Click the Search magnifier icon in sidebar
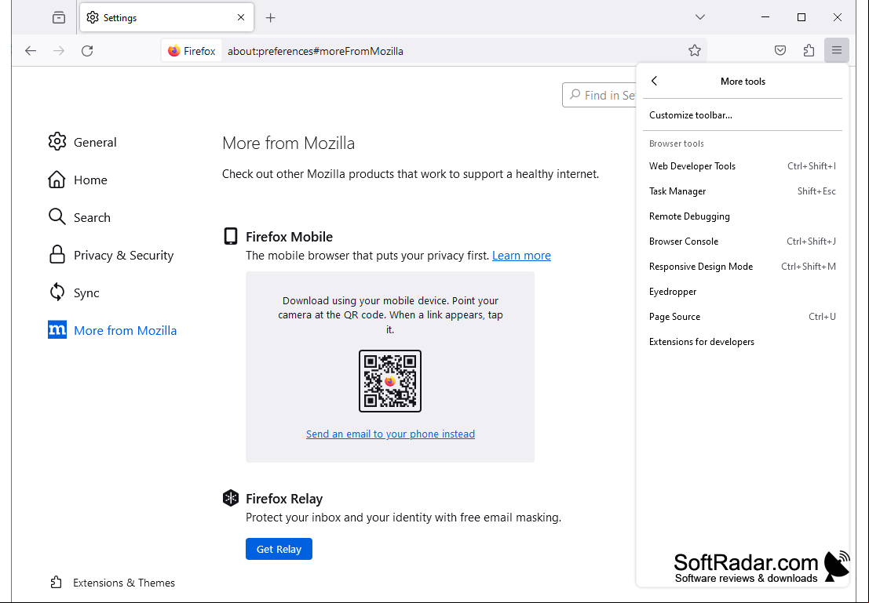Image resolution: width=869 pixels, height=603 pixels. click(57, 217)
